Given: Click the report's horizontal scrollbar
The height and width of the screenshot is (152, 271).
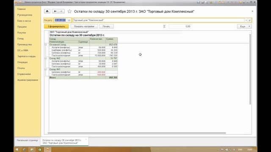Looking at the screenshot, I should [137, 133].
